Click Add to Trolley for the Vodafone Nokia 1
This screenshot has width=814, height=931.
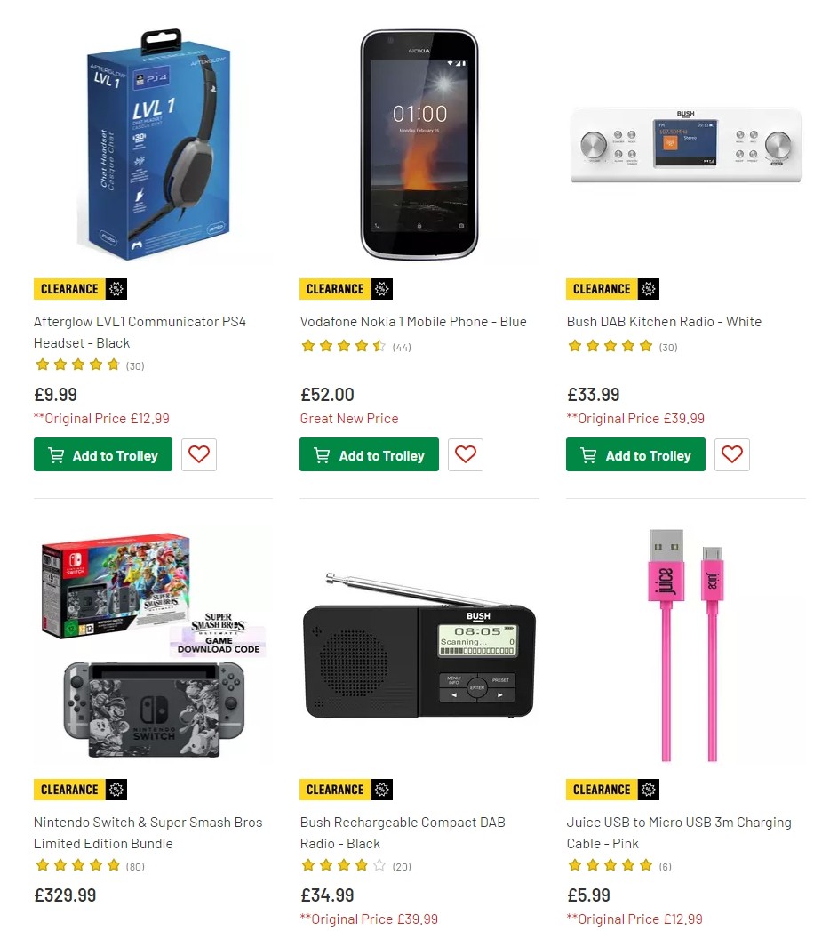pos(369,454)
